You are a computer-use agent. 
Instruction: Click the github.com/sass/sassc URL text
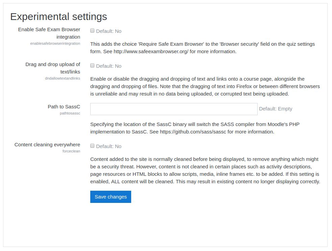click(x=193, y=132)
